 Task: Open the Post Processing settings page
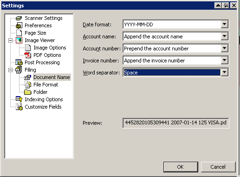pyautogui.click(x=42, y=62)
